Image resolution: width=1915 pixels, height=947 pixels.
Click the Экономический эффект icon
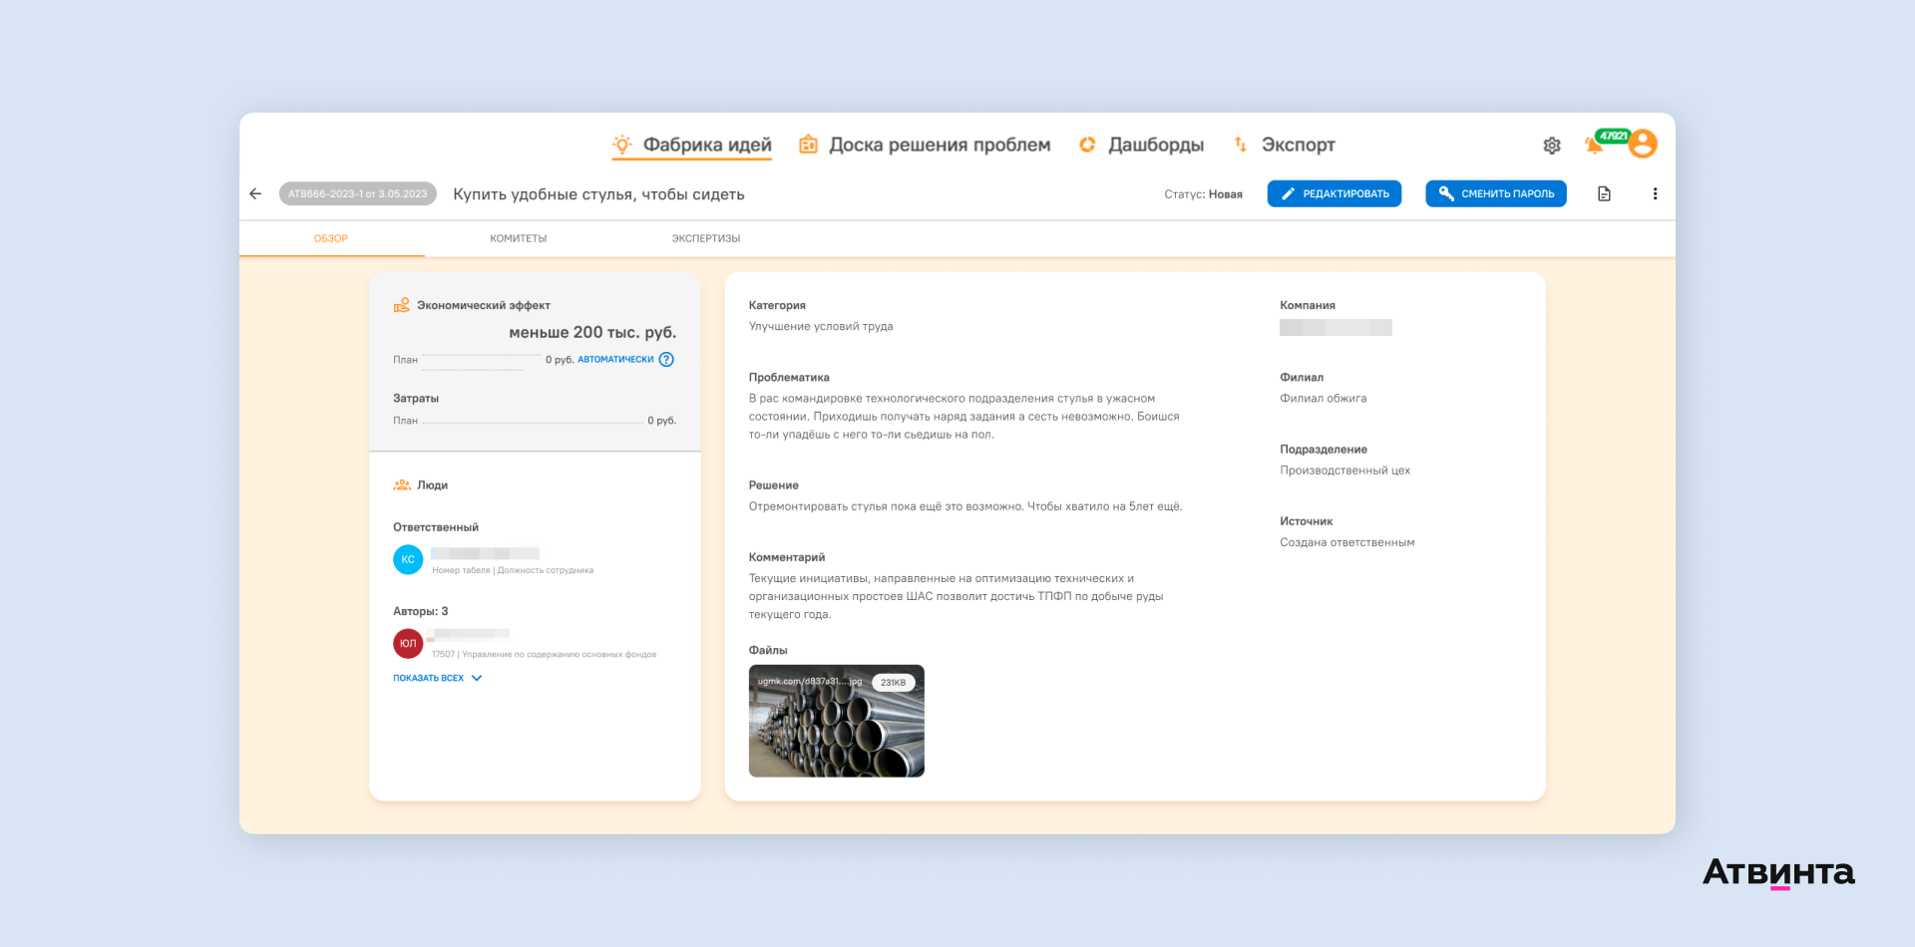click(402, 305)
